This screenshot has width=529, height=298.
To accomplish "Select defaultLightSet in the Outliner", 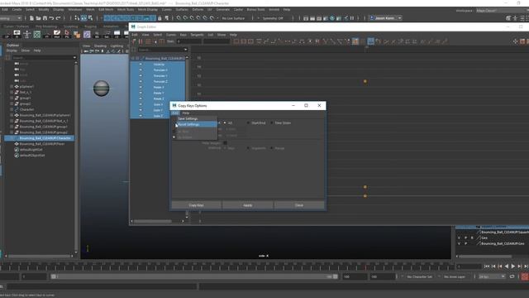I will coord(31,150).
